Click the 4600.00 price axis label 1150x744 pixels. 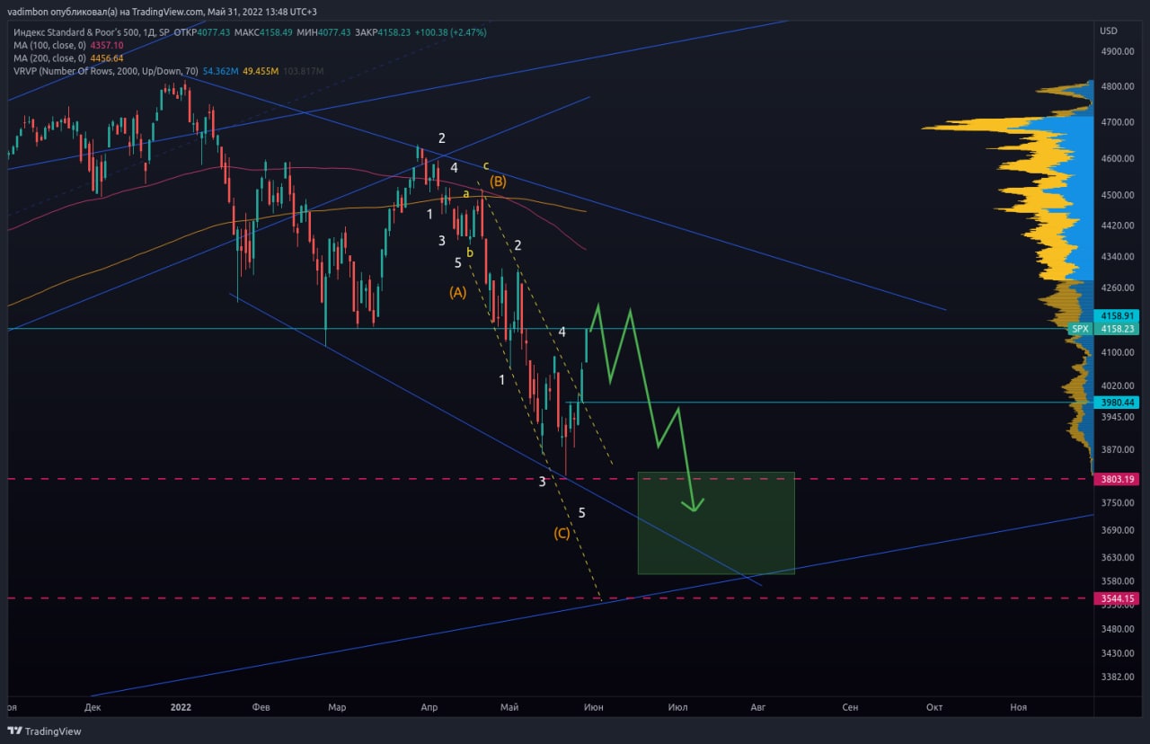point(1117,159)
